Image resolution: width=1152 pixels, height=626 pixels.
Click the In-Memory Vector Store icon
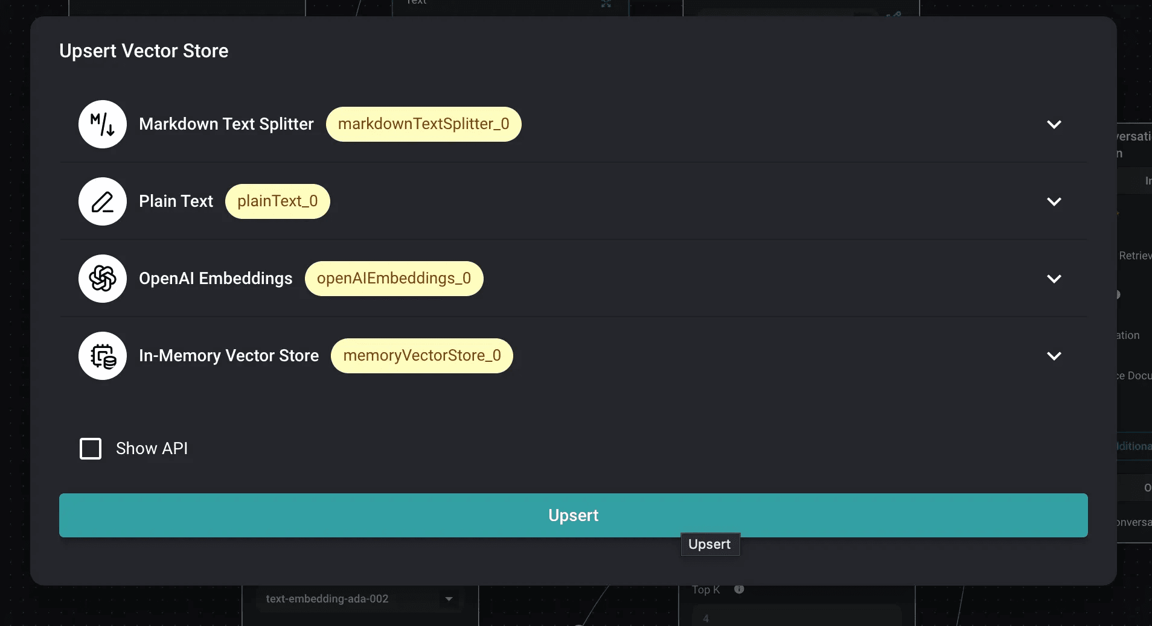[103, 356]
